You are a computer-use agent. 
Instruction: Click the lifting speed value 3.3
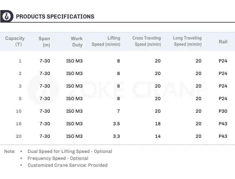[x=116, y=136]
